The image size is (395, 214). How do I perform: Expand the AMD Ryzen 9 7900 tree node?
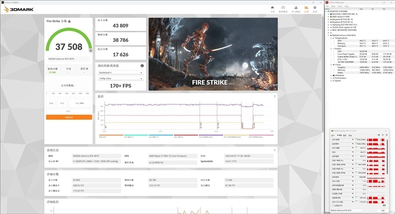click(x=327, y=16)
